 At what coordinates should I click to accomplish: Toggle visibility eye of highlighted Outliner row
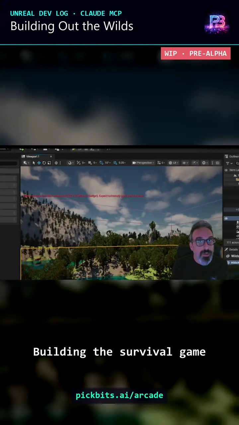point(226,218)
